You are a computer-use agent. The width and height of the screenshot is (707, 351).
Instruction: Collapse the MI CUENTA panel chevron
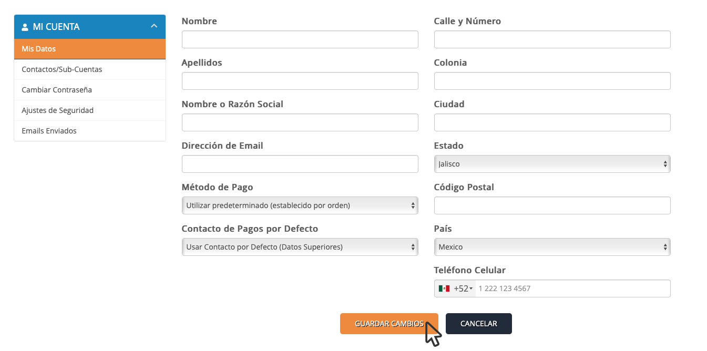point(154,26)
